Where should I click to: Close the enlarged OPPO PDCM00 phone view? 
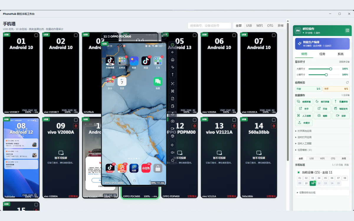tap(162, 36)
